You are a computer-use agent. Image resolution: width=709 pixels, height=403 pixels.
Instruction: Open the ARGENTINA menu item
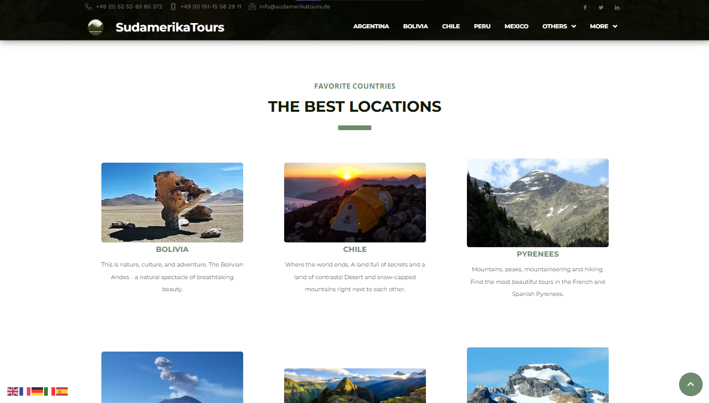371,26
